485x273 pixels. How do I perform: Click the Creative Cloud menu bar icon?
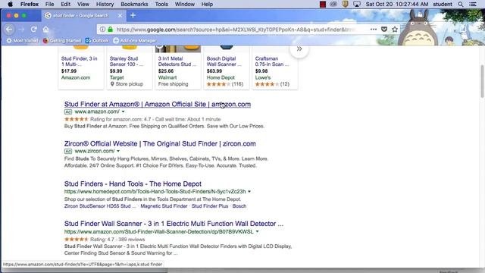333,5
